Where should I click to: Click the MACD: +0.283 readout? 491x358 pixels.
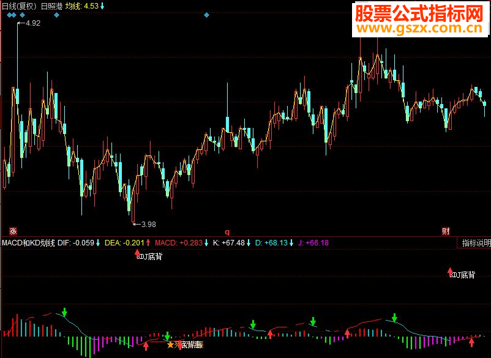(x=179, y=243)
